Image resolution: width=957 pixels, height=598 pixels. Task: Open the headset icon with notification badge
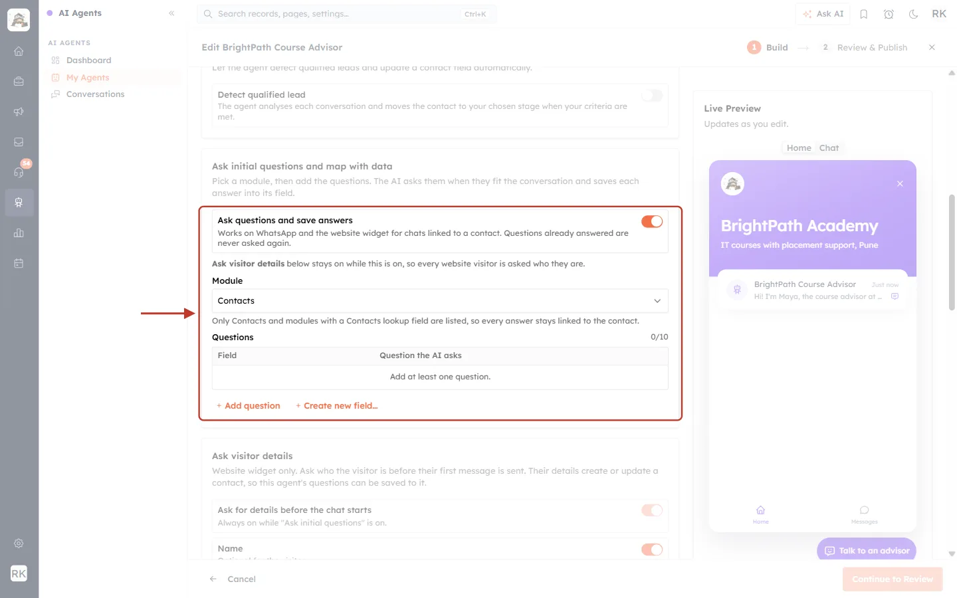click(x=19, y=172)
